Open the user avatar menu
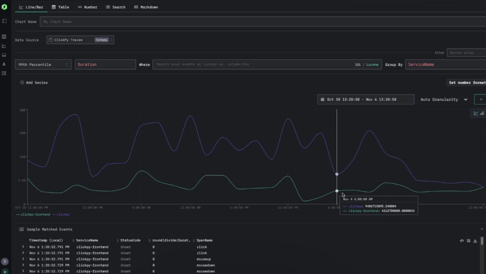 coord(4,271)
